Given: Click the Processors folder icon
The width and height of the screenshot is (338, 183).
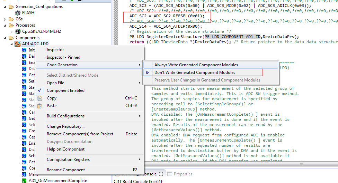Looking at the screenshot, I should point(11,25).
